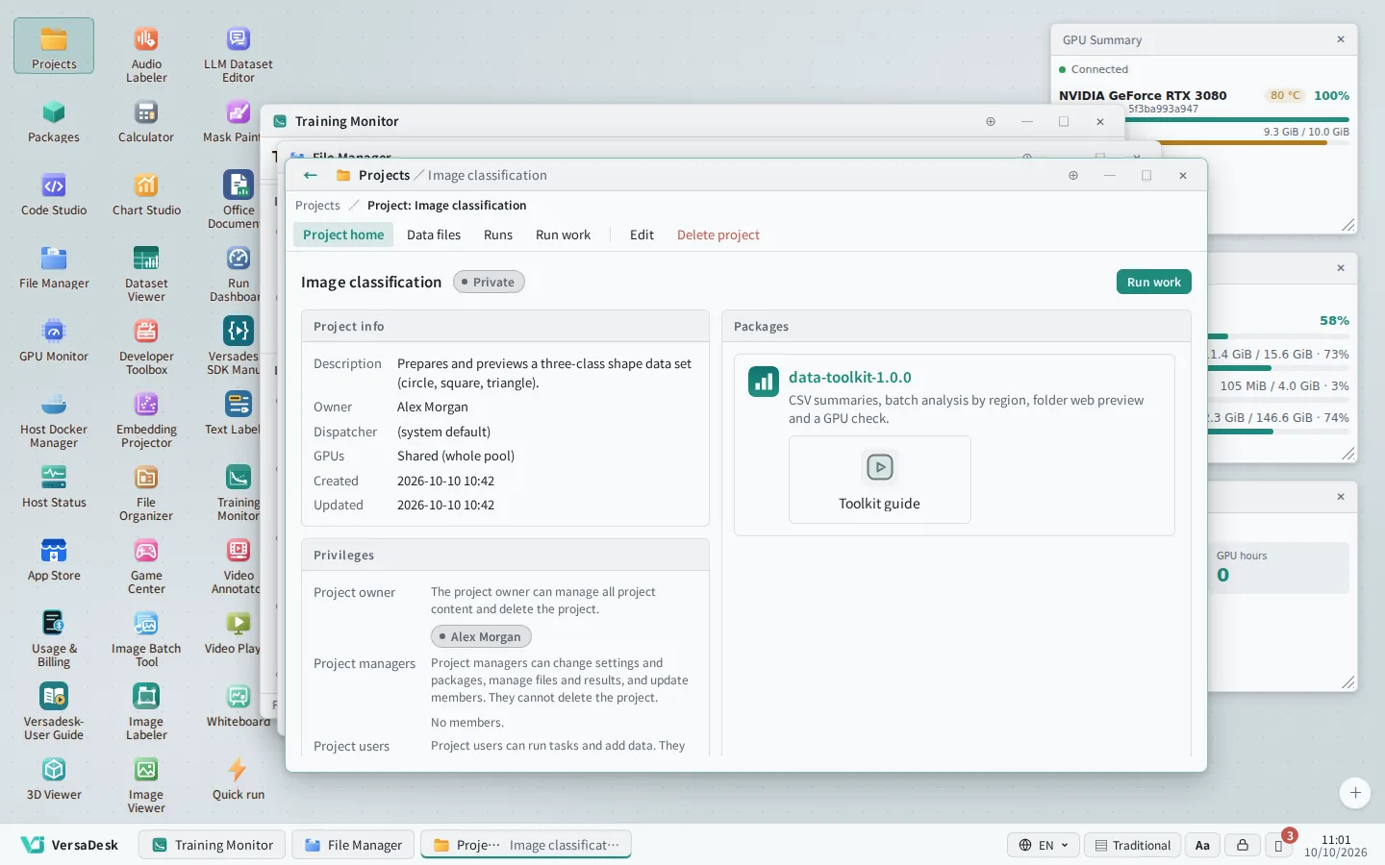This screenshot has width=1385, height=865.
Task: Open the 3D Viewer desktop icon
Action: pos(54,778)
